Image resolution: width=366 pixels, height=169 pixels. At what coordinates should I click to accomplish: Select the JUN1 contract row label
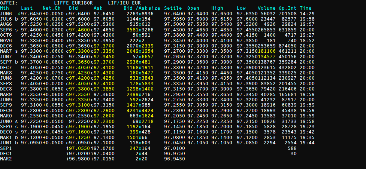click(x=6, y=143)
